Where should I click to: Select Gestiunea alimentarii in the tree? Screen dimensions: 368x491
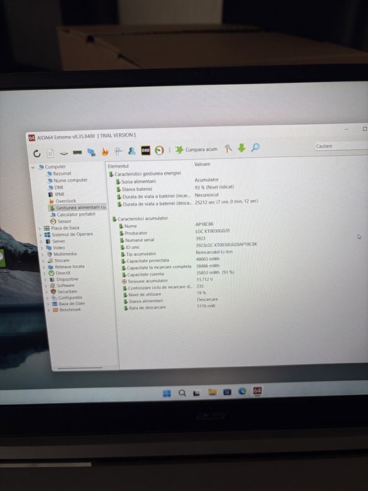pyautogui.click(x=78, y=208)
